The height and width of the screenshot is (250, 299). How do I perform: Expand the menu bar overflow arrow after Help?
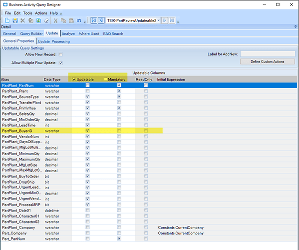coord(61,14)
